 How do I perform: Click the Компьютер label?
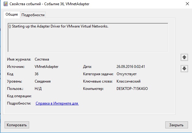coord(93,89)
